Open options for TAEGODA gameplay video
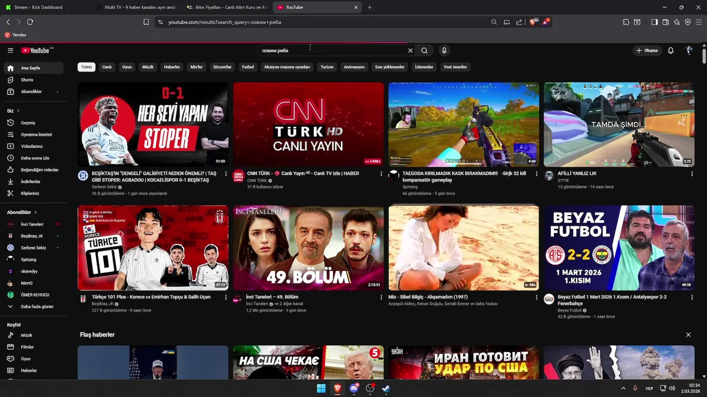 [536, 174]
